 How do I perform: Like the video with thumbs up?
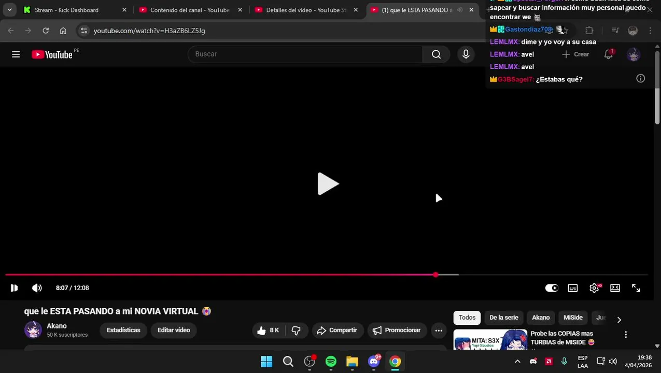coord(268,331)
